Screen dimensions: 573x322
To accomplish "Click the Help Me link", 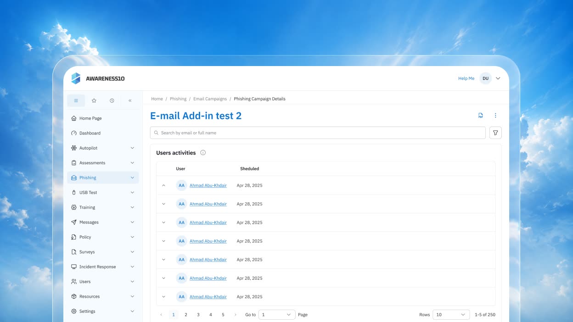I will [x=466, y=78].
